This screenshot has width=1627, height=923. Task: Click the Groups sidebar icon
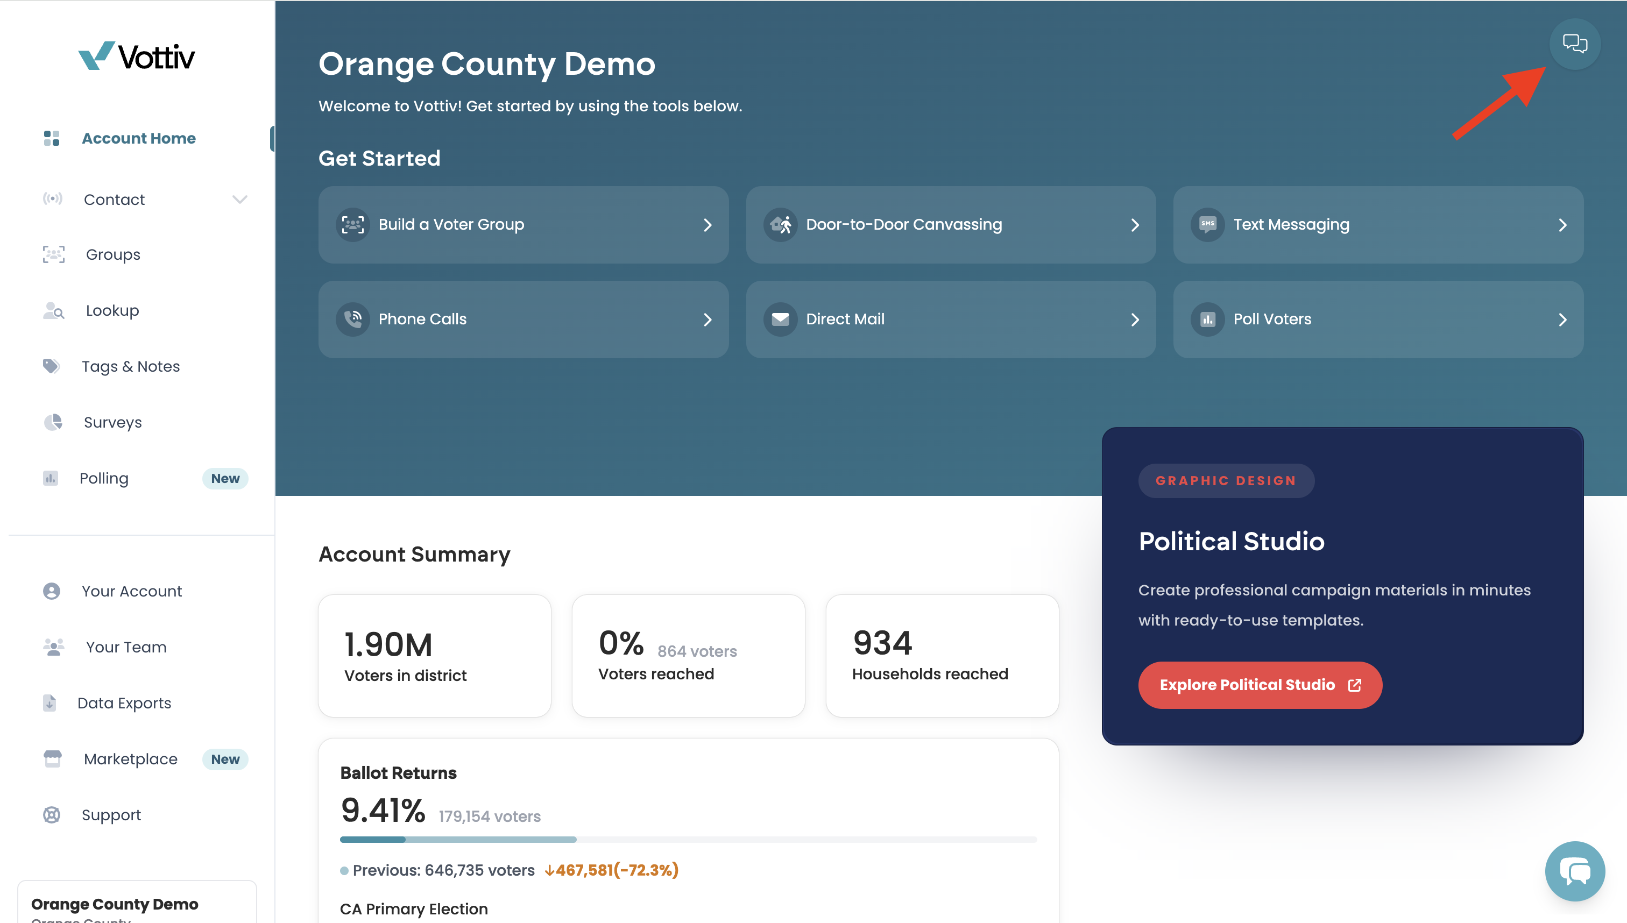[54, 255]
